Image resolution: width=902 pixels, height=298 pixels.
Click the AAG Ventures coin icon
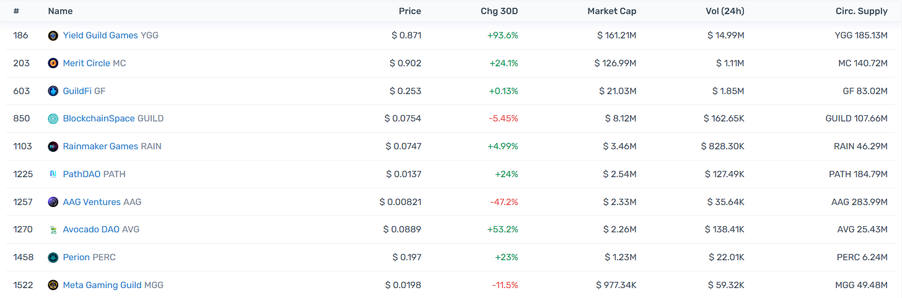(53, 202)
